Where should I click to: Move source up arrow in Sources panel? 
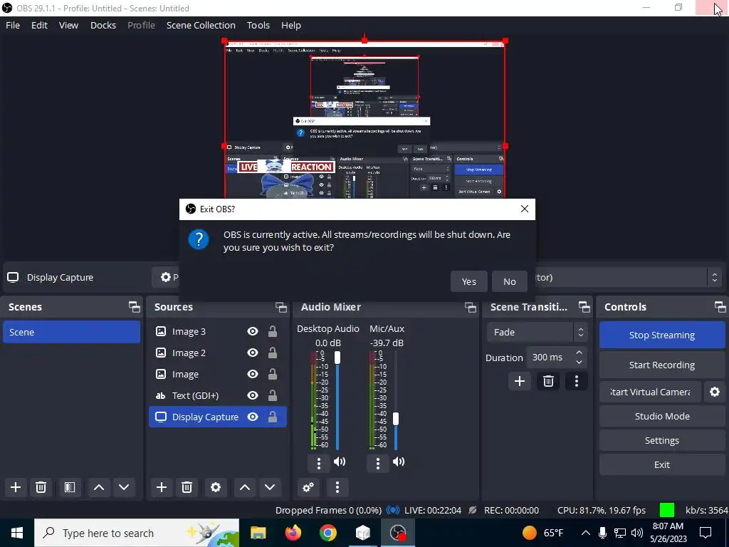pos(245,487)
